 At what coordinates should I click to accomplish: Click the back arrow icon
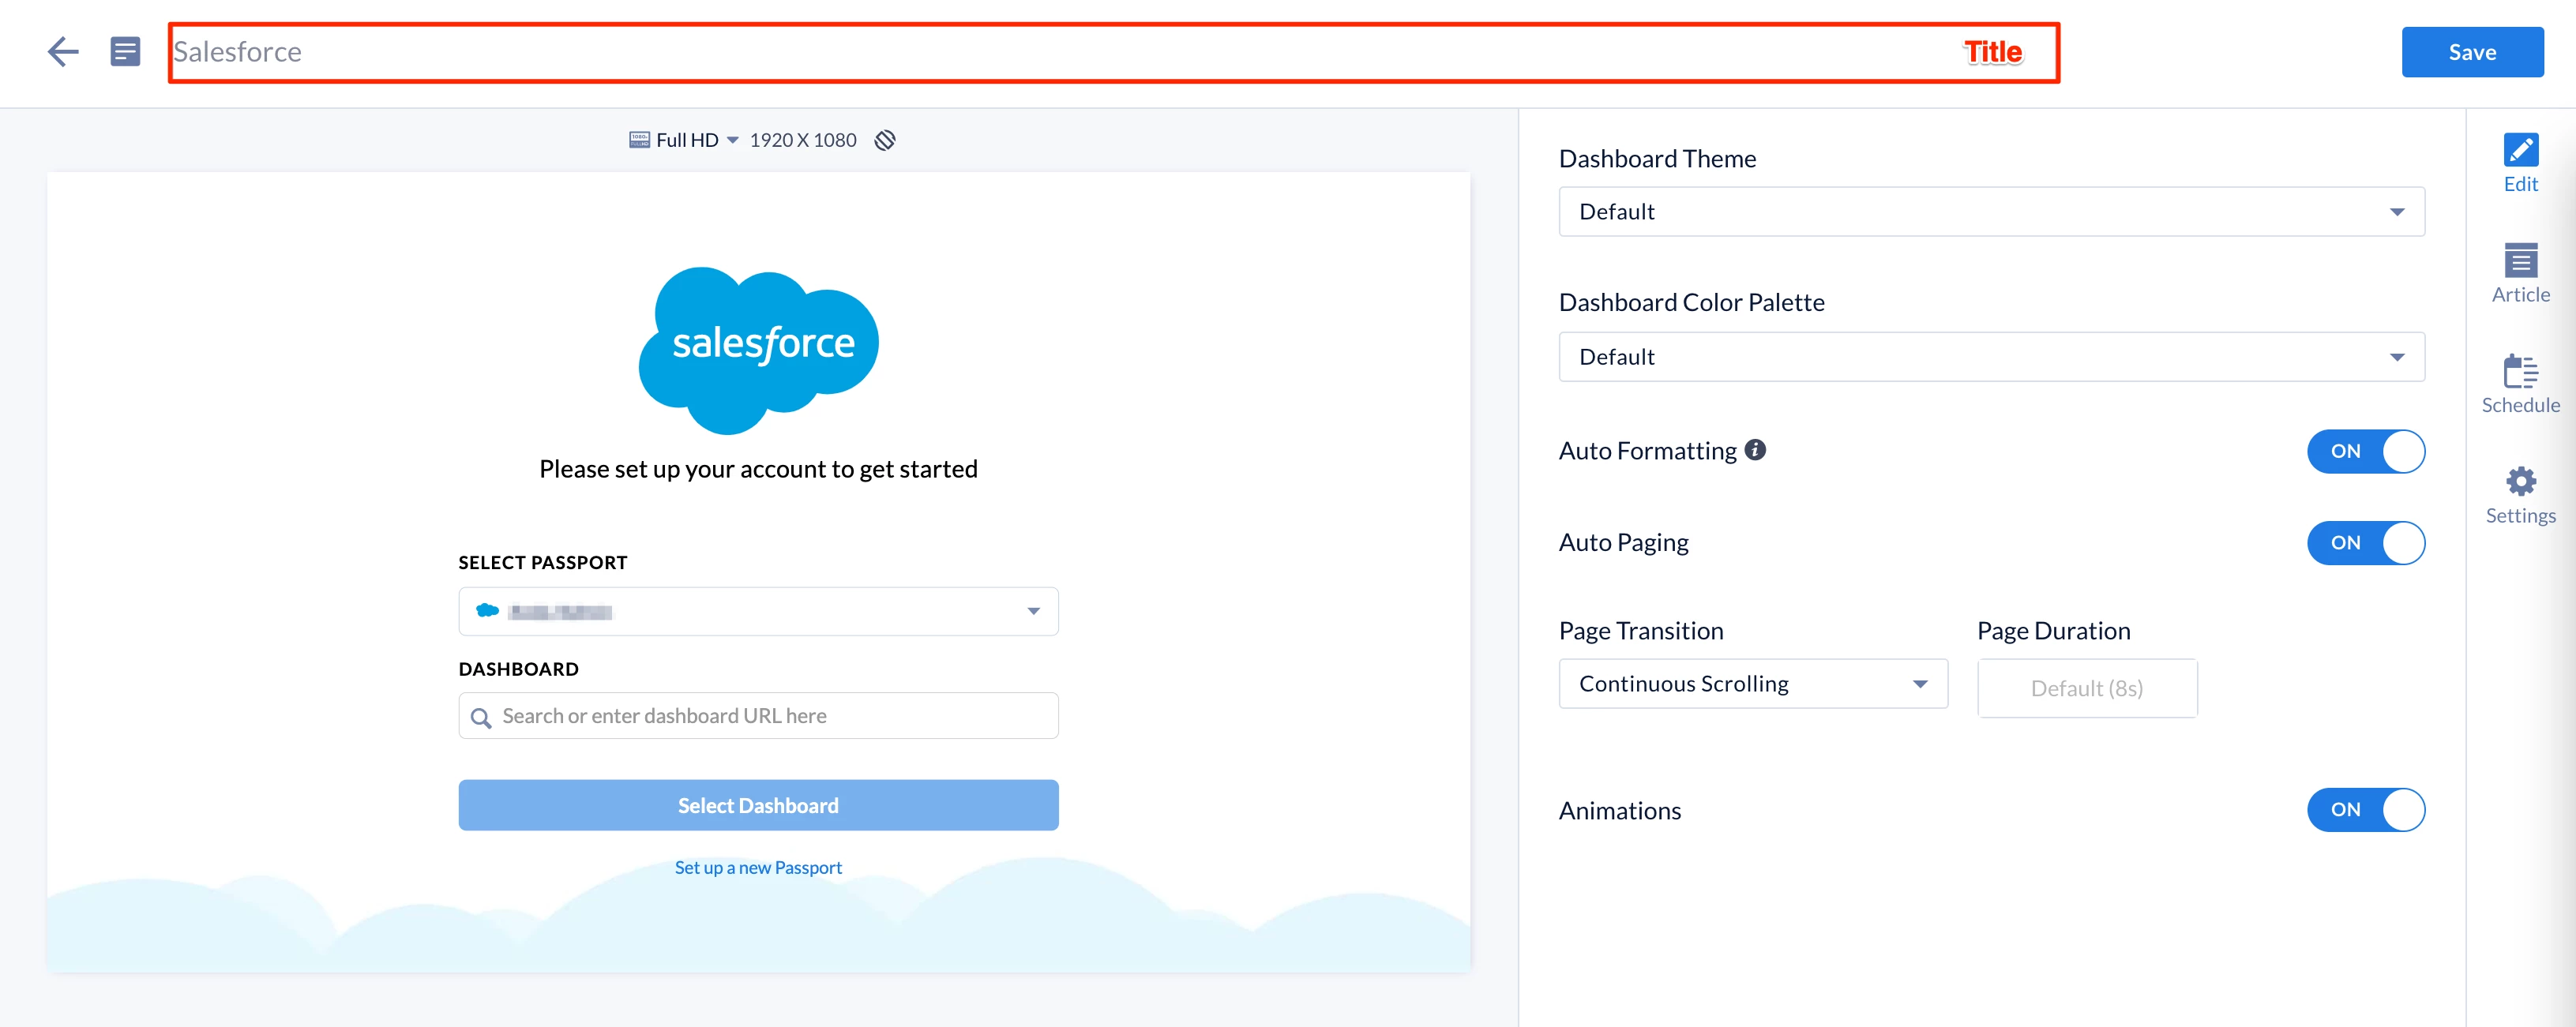63,52
